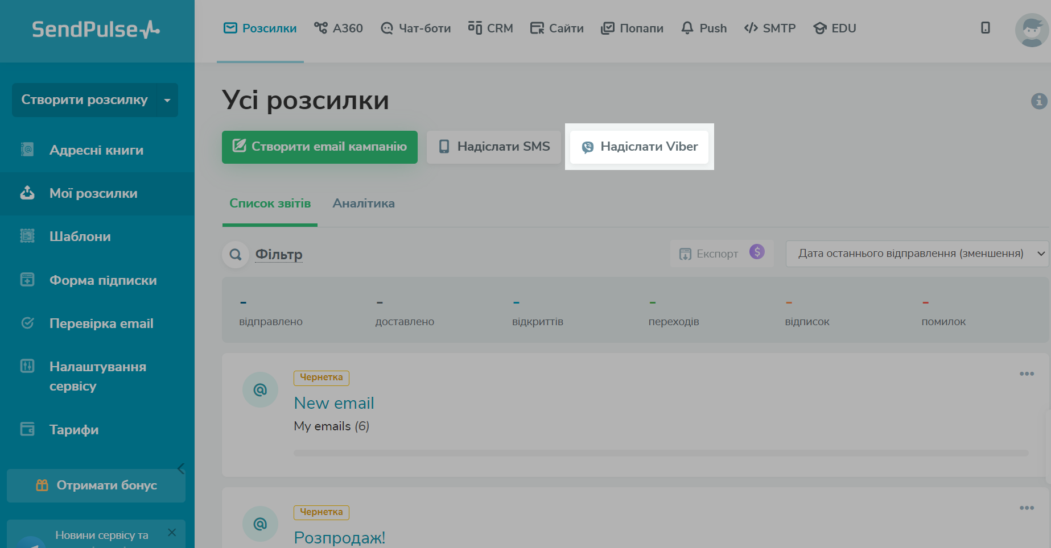Open the user profile avatar
Viewport: 1051px width, 548px height.
[1031, 30]
